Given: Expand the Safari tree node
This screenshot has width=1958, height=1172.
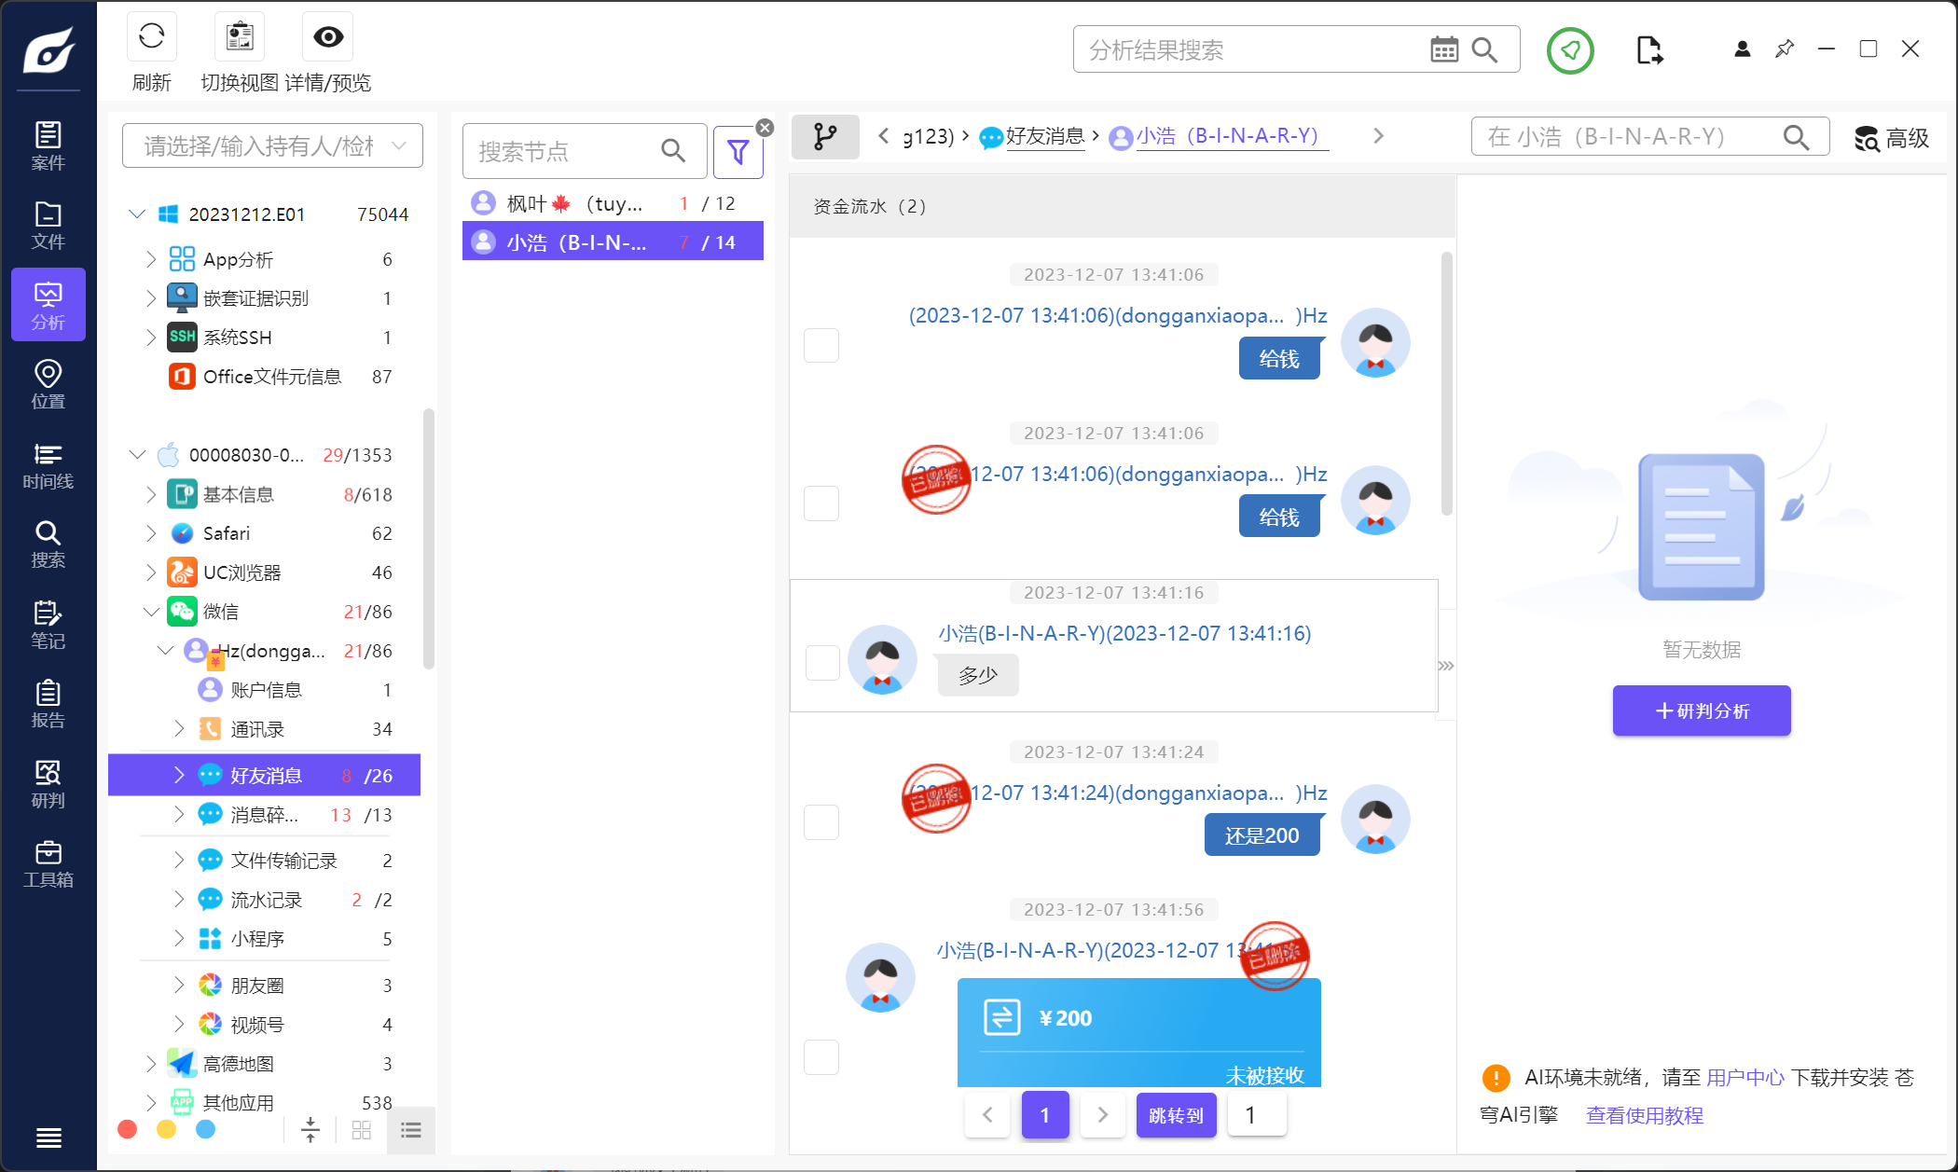Looking at the screenshot, I should click(151, 533).
